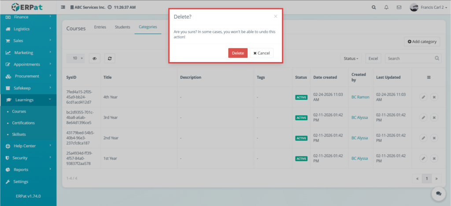This screenshot has width=451, height=206.
Task: Click the BC Ramon creator link
Action: pos(360,97)
